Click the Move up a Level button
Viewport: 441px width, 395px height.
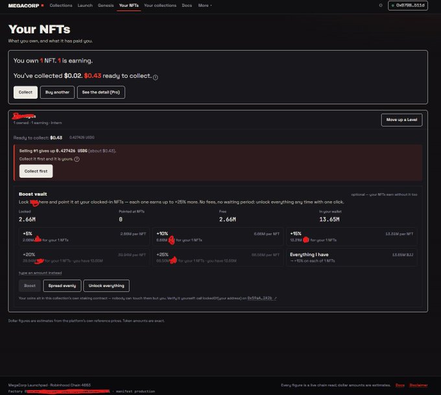tap(401, 120)
